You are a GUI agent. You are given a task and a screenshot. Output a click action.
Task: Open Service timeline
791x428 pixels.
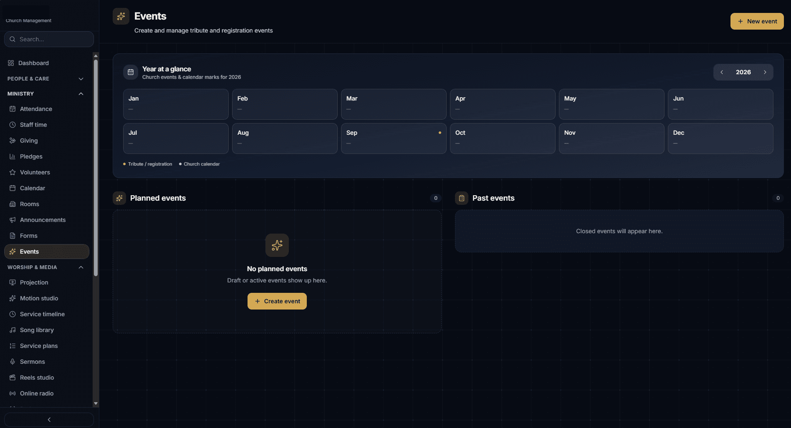[46, 314]
